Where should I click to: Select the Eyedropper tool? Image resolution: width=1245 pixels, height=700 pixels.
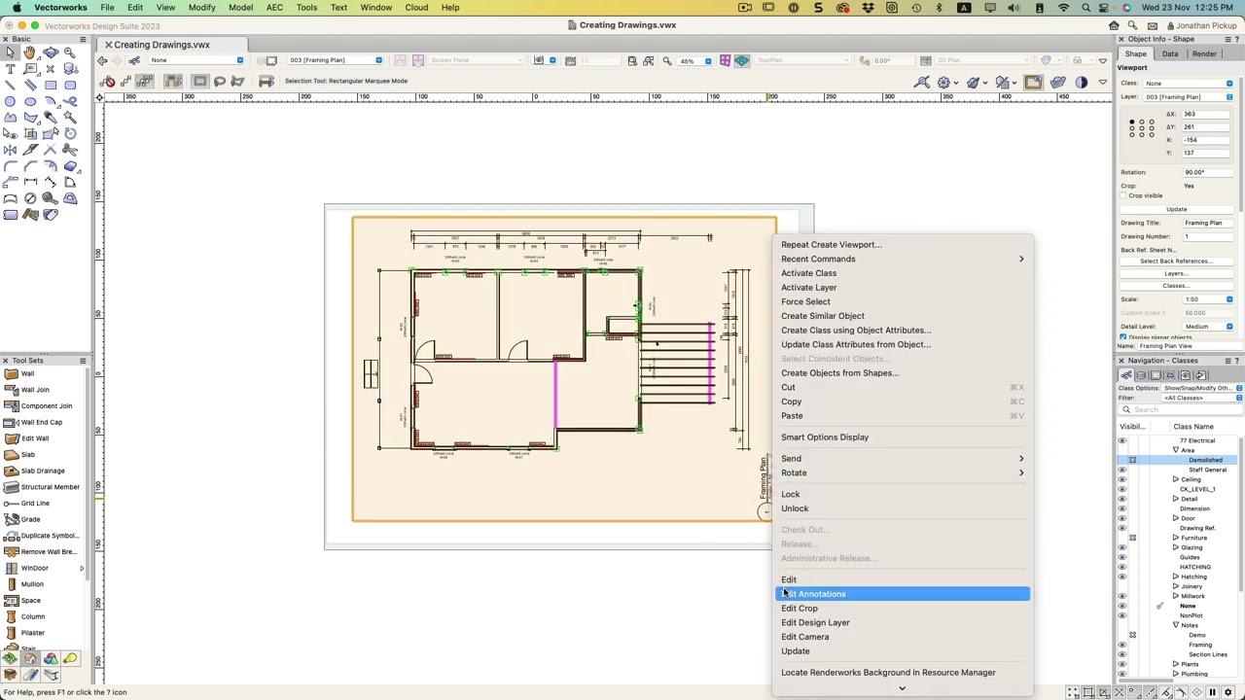[51, 118]
